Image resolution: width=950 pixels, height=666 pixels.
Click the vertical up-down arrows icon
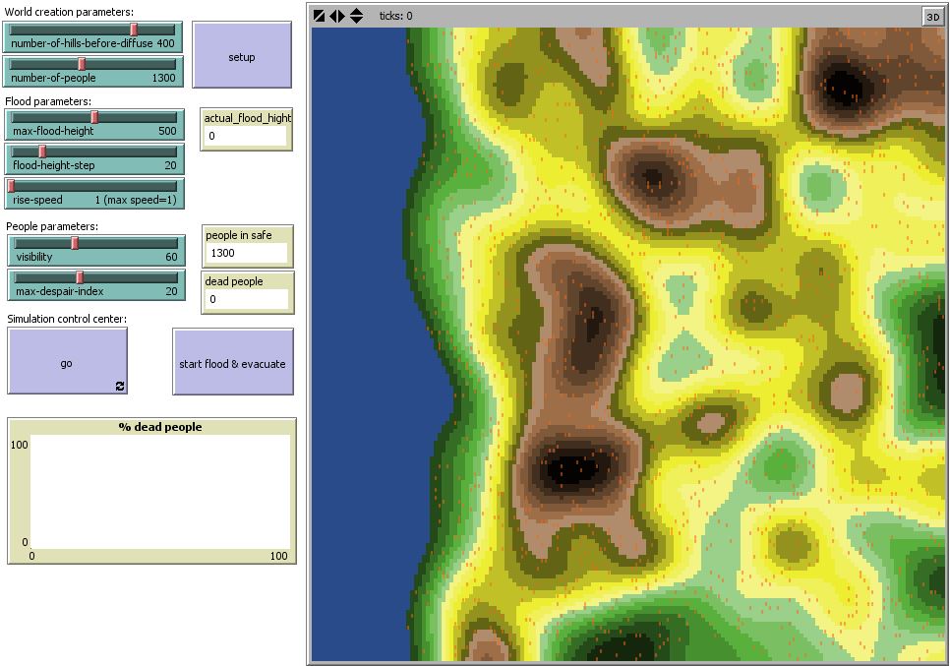(356, 16)
